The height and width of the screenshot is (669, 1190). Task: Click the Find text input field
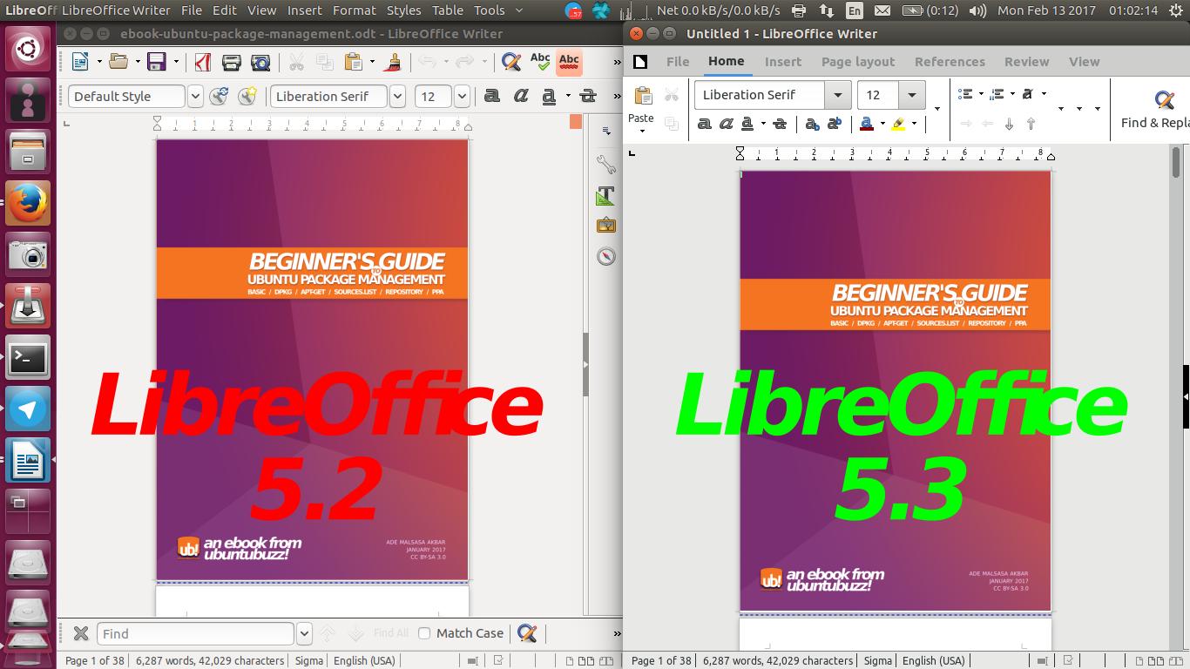195,633
